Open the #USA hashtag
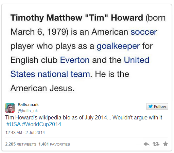 (x=14, y=124)
